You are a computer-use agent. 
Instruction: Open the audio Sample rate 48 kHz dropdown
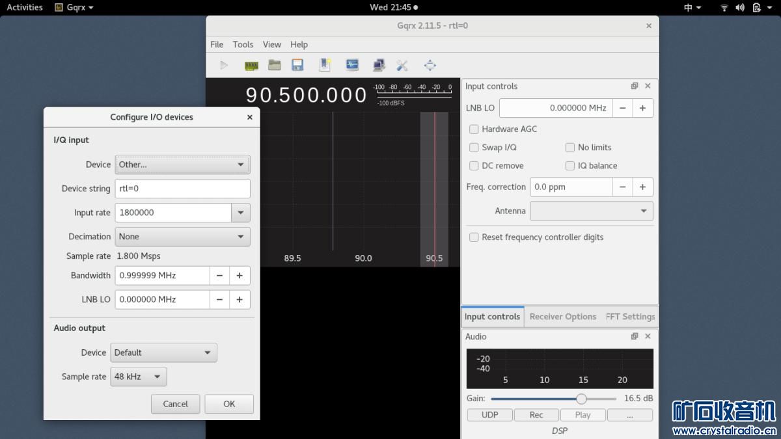(x=138, y=377)
